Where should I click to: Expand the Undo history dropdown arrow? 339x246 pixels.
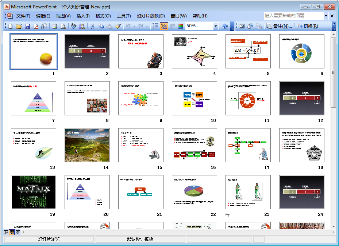pos(134,26)
